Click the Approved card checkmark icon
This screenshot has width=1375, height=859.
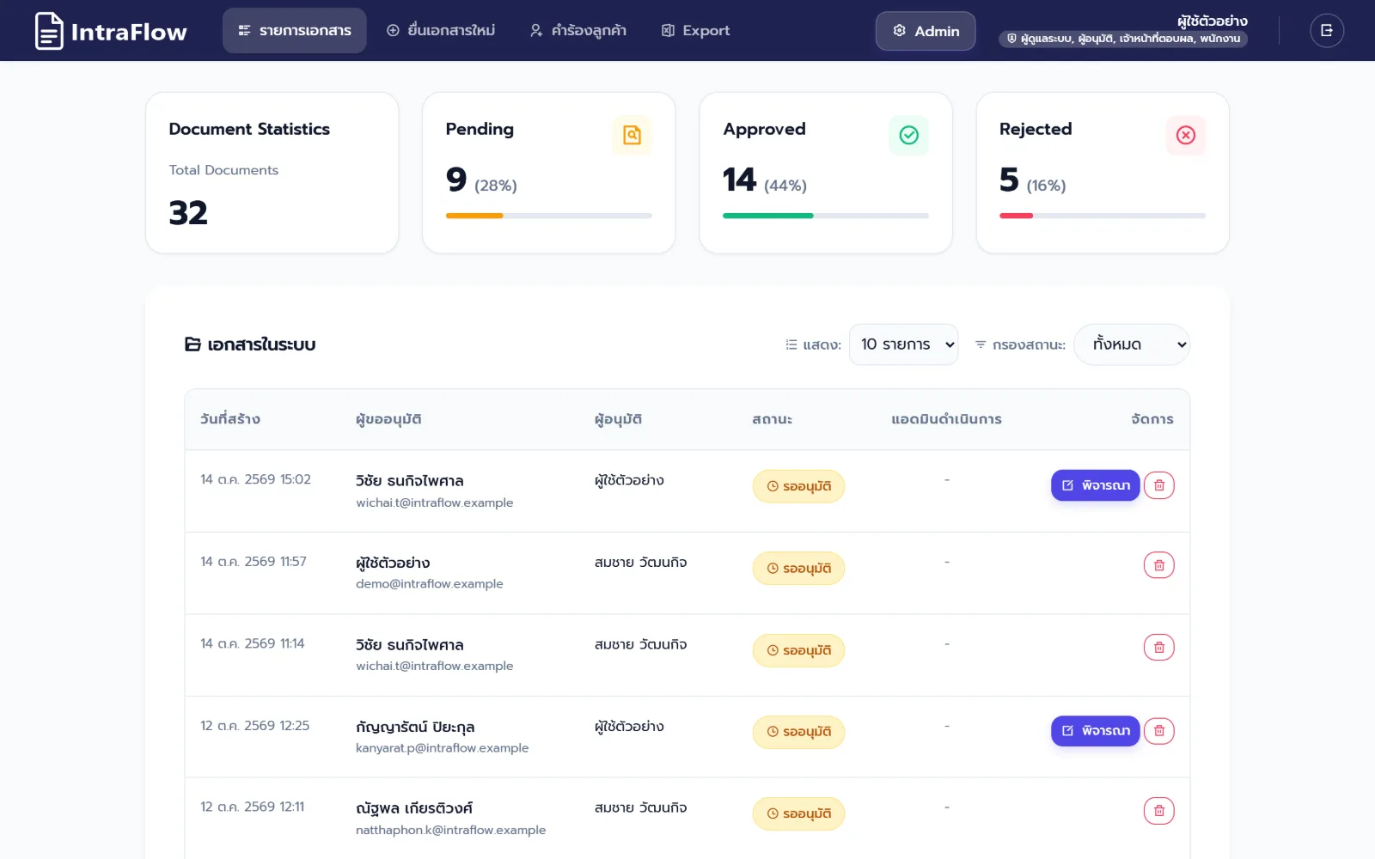[x=908, y=135]
